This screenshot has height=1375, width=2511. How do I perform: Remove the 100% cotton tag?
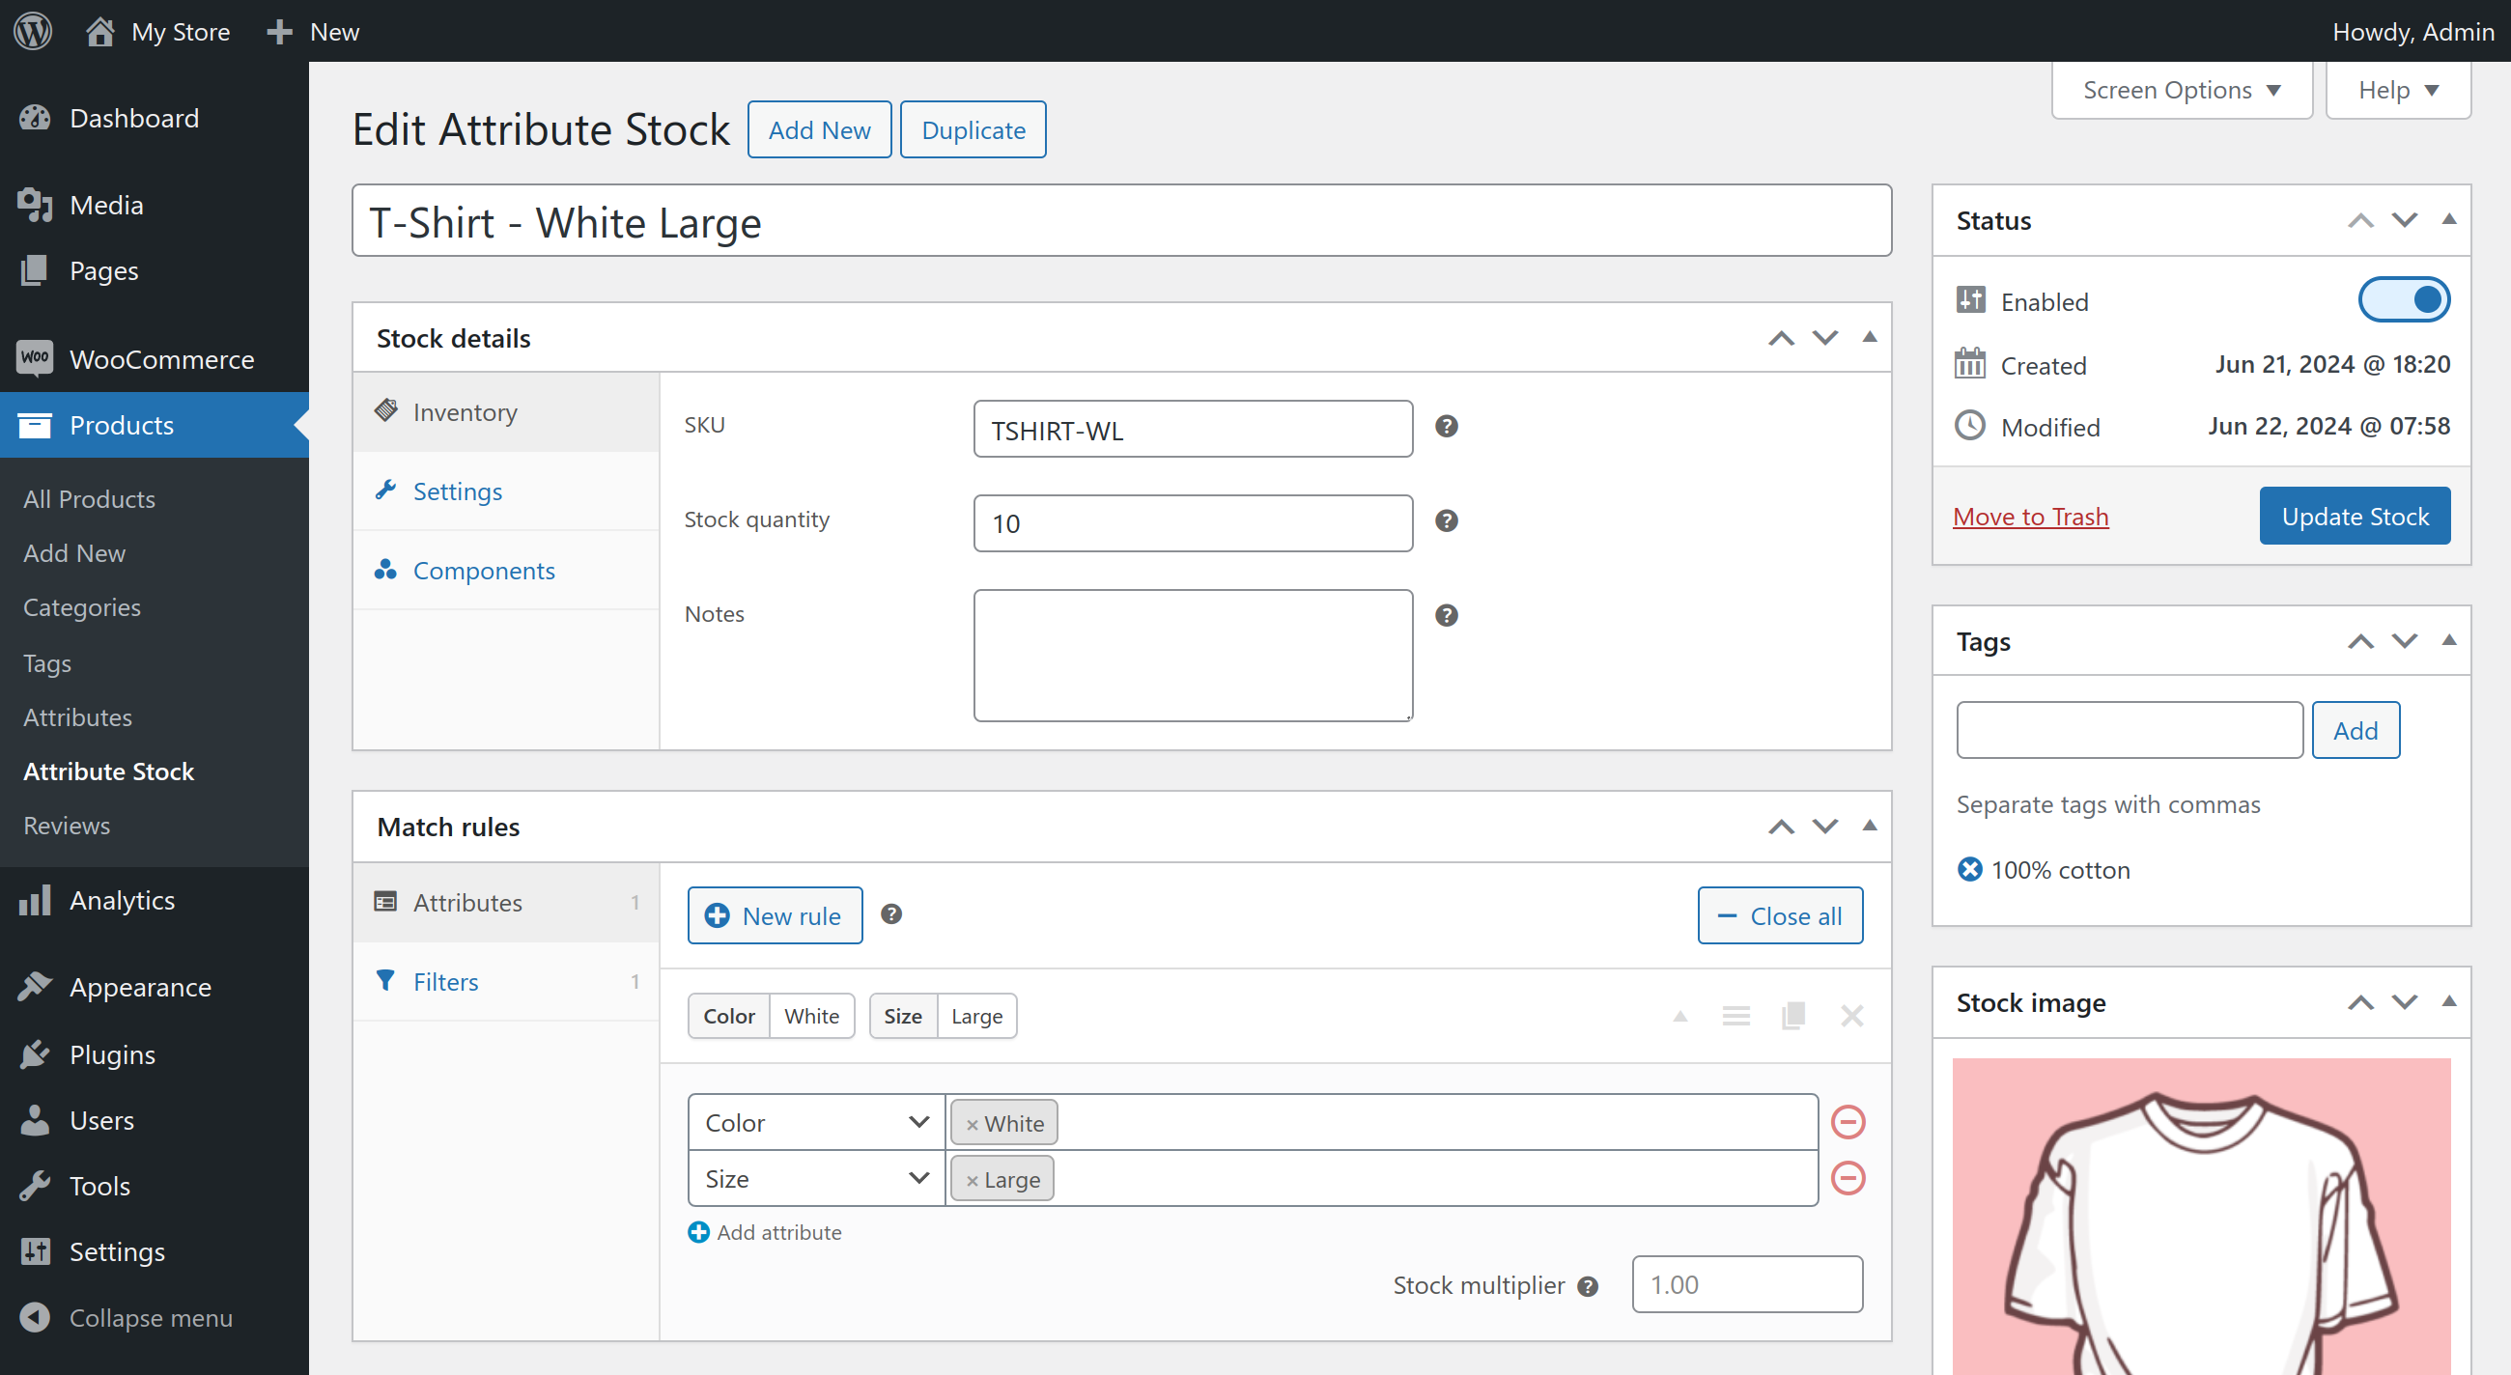(1971, 869)
